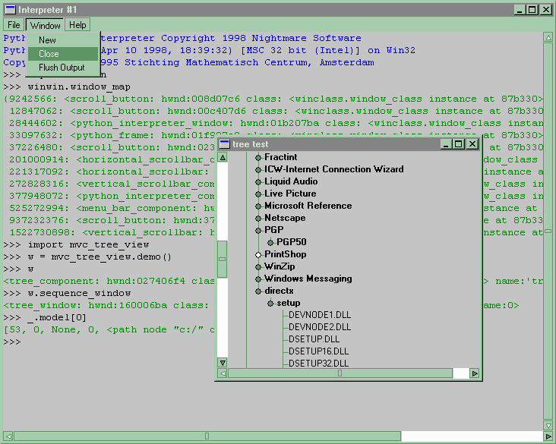The height and width of the screenshot is (444, 556).
Task: Collapse the directx tree node
Action: click(258, 291)
